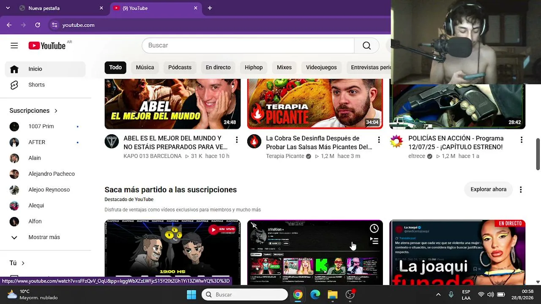Open the 1007 Prim subscription channel

[x=45, y=126]
